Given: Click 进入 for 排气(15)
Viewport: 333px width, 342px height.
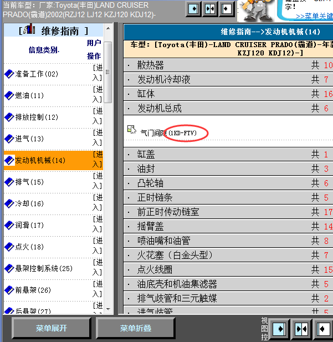Looking at the screenshot, I should click(98, 181).
